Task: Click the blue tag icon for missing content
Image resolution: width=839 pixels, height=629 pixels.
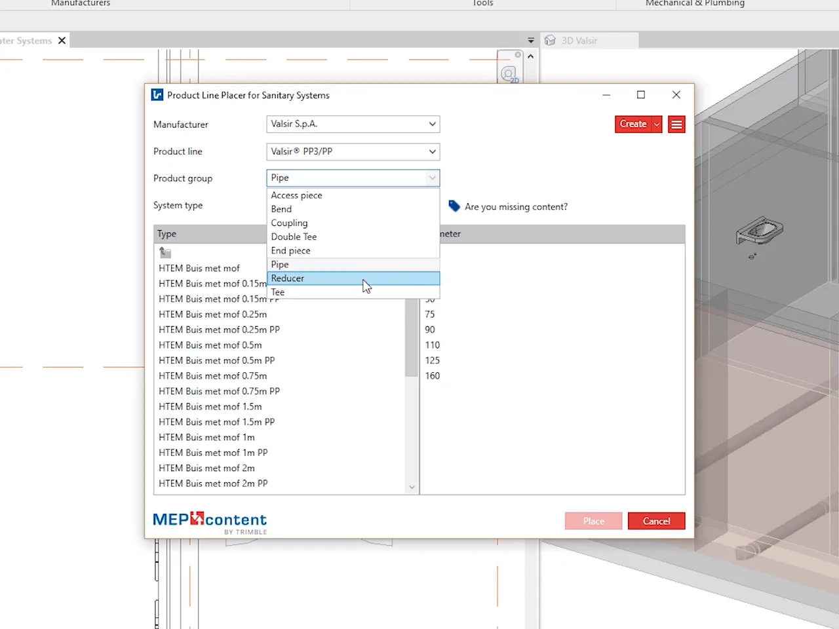Action: click(x=454, y=206)
